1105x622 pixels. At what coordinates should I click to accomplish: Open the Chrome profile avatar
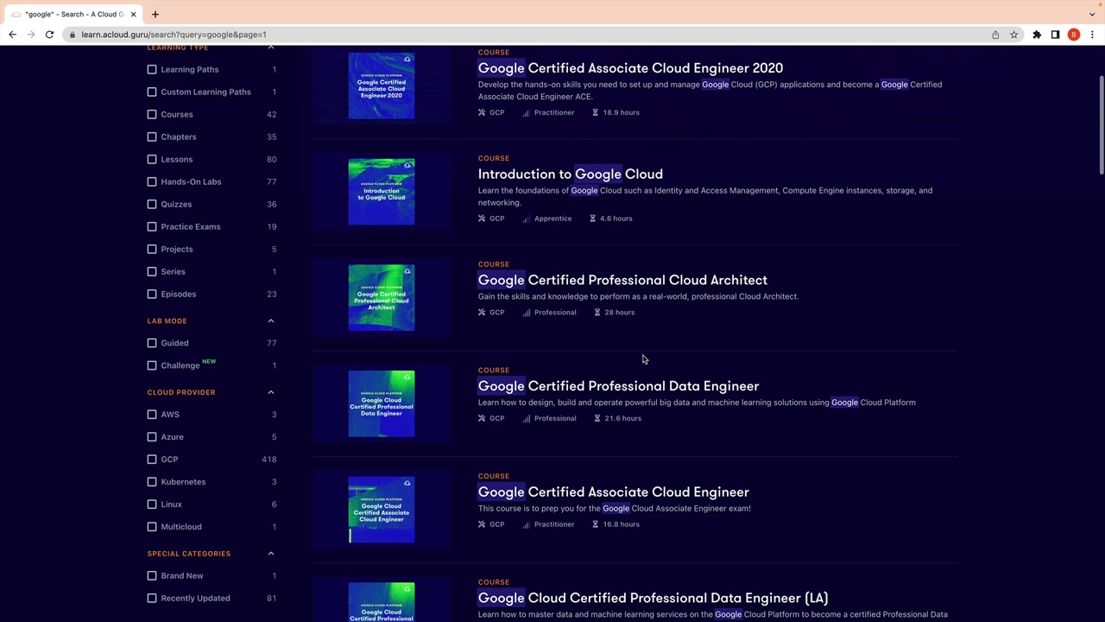[x=1074, y=35]
